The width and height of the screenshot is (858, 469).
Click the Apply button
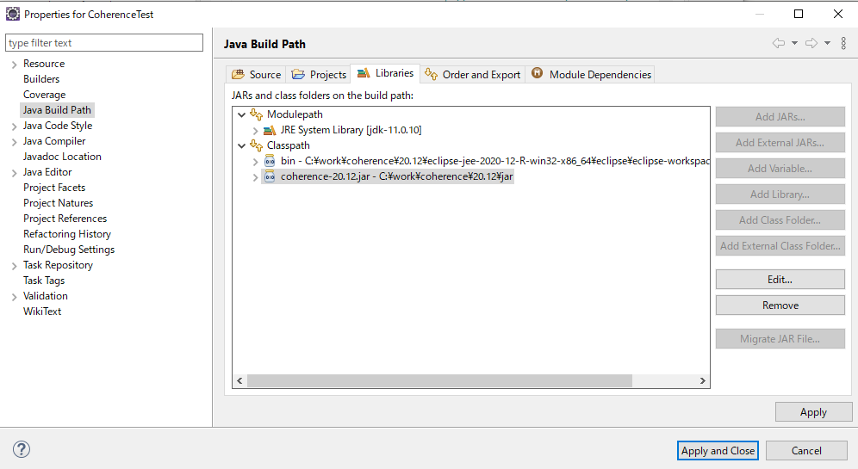(x=813, y=412)
